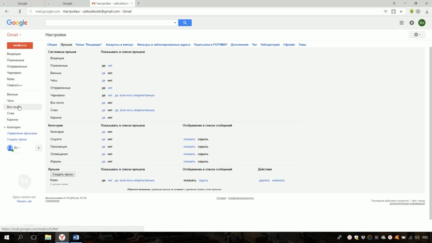Click the plus icon beside chat user
Viewport: 432px width, 243px height.
coord(38,148)
